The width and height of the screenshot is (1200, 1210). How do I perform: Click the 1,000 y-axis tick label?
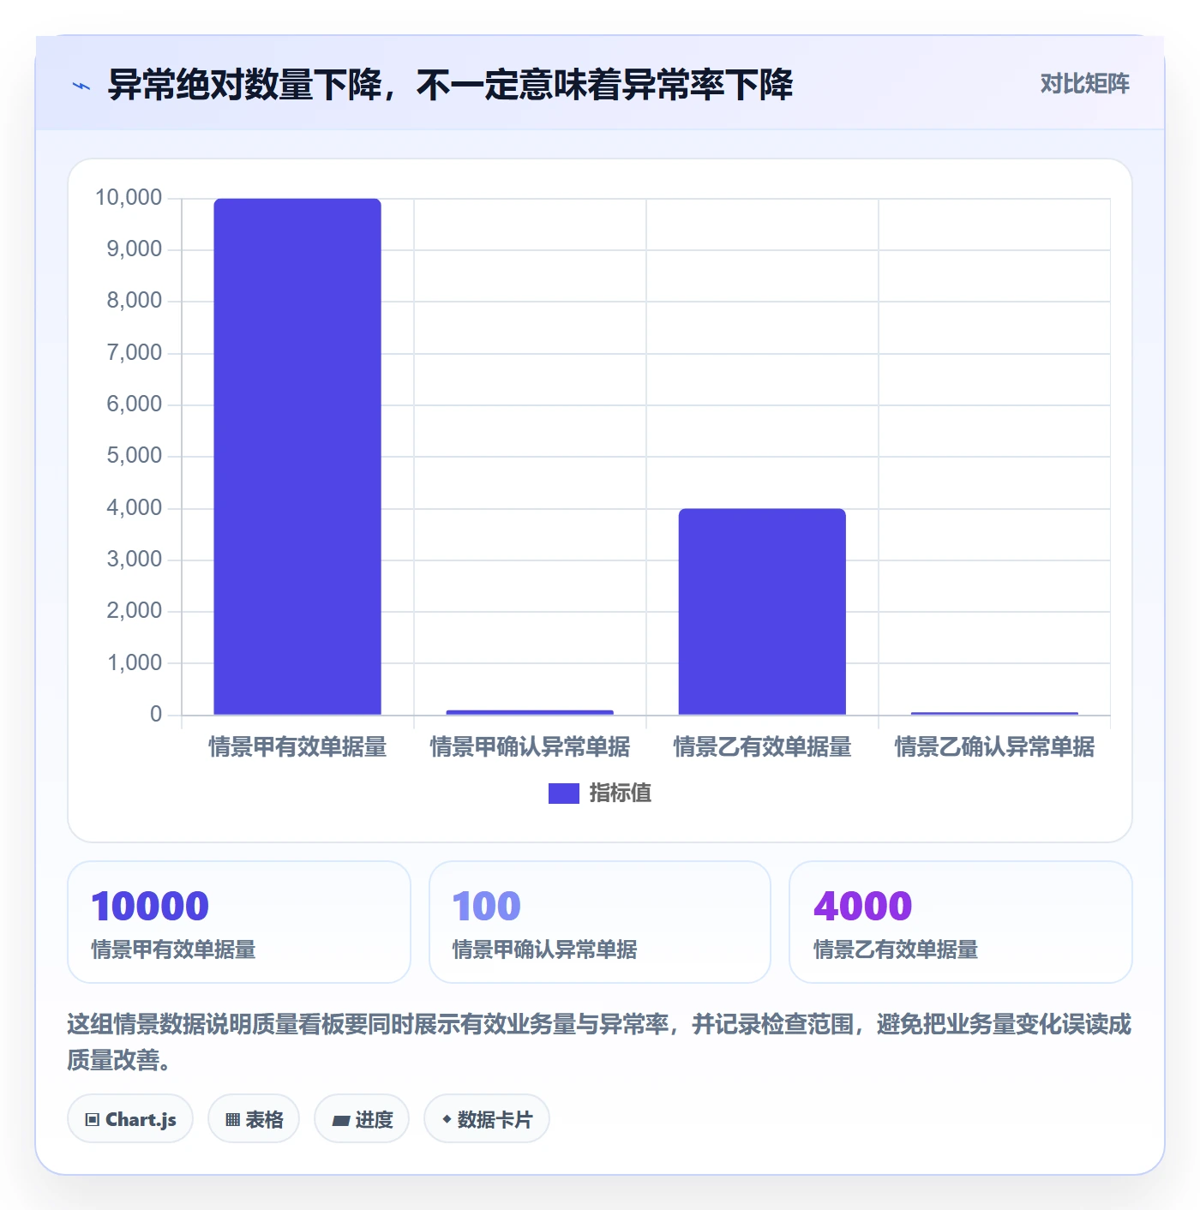pos(135,662)
